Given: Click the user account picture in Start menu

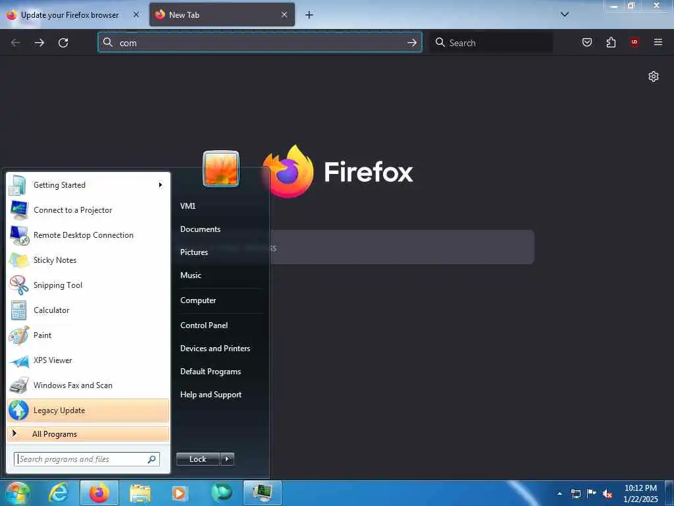Looking at the screenshot, I should (x=221, y=169).
